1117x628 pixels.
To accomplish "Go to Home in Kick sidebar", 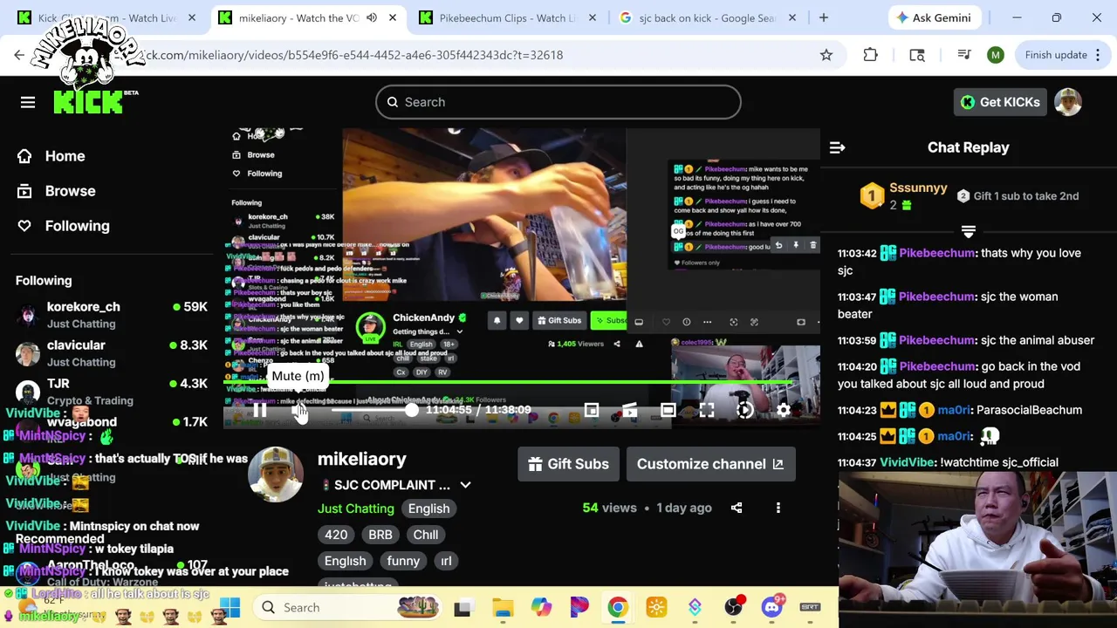I will tap(52, 156).
